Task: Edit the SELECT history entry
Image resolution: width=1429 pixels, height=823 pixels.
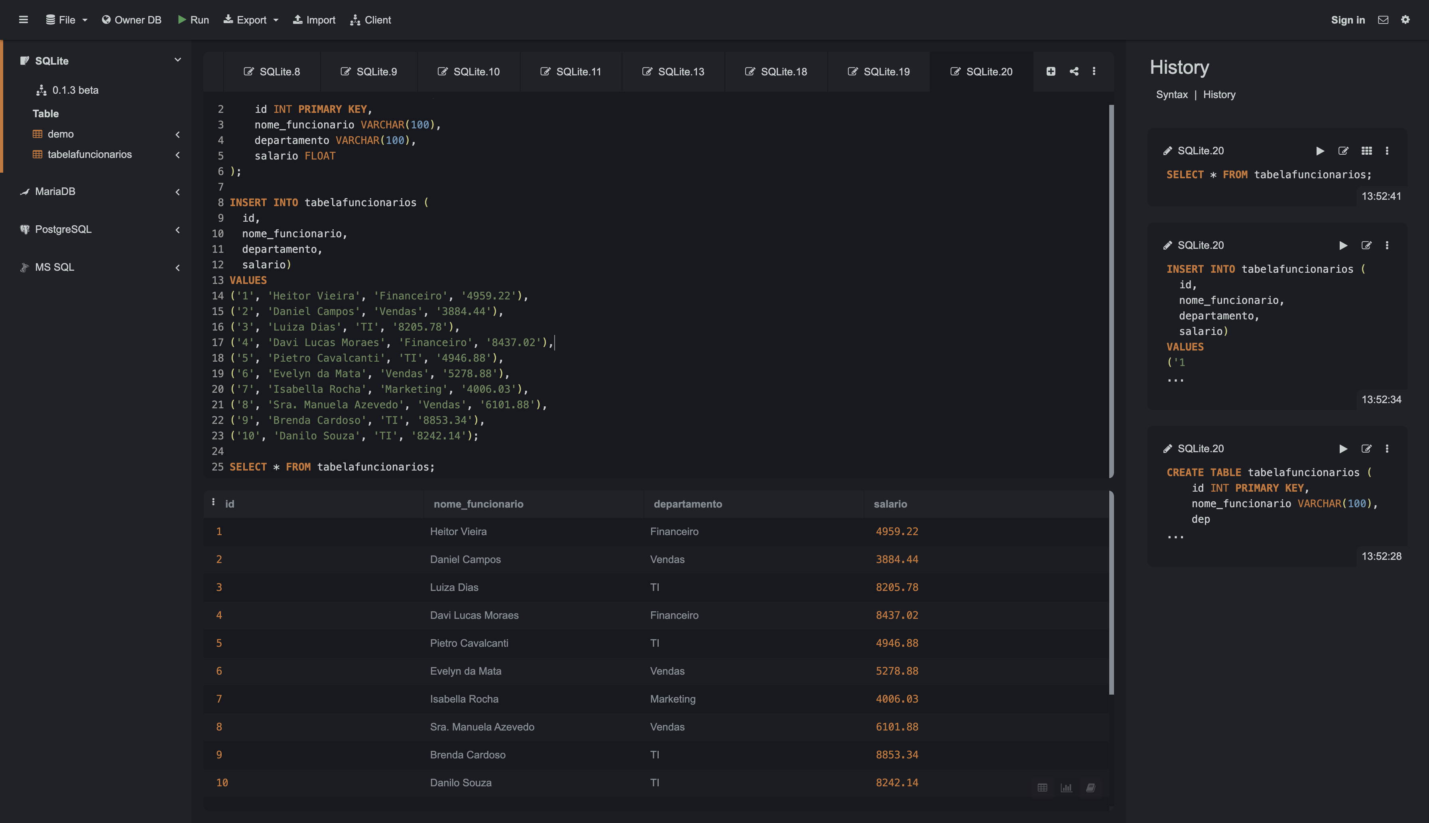Action: (x=1343, y=151)
